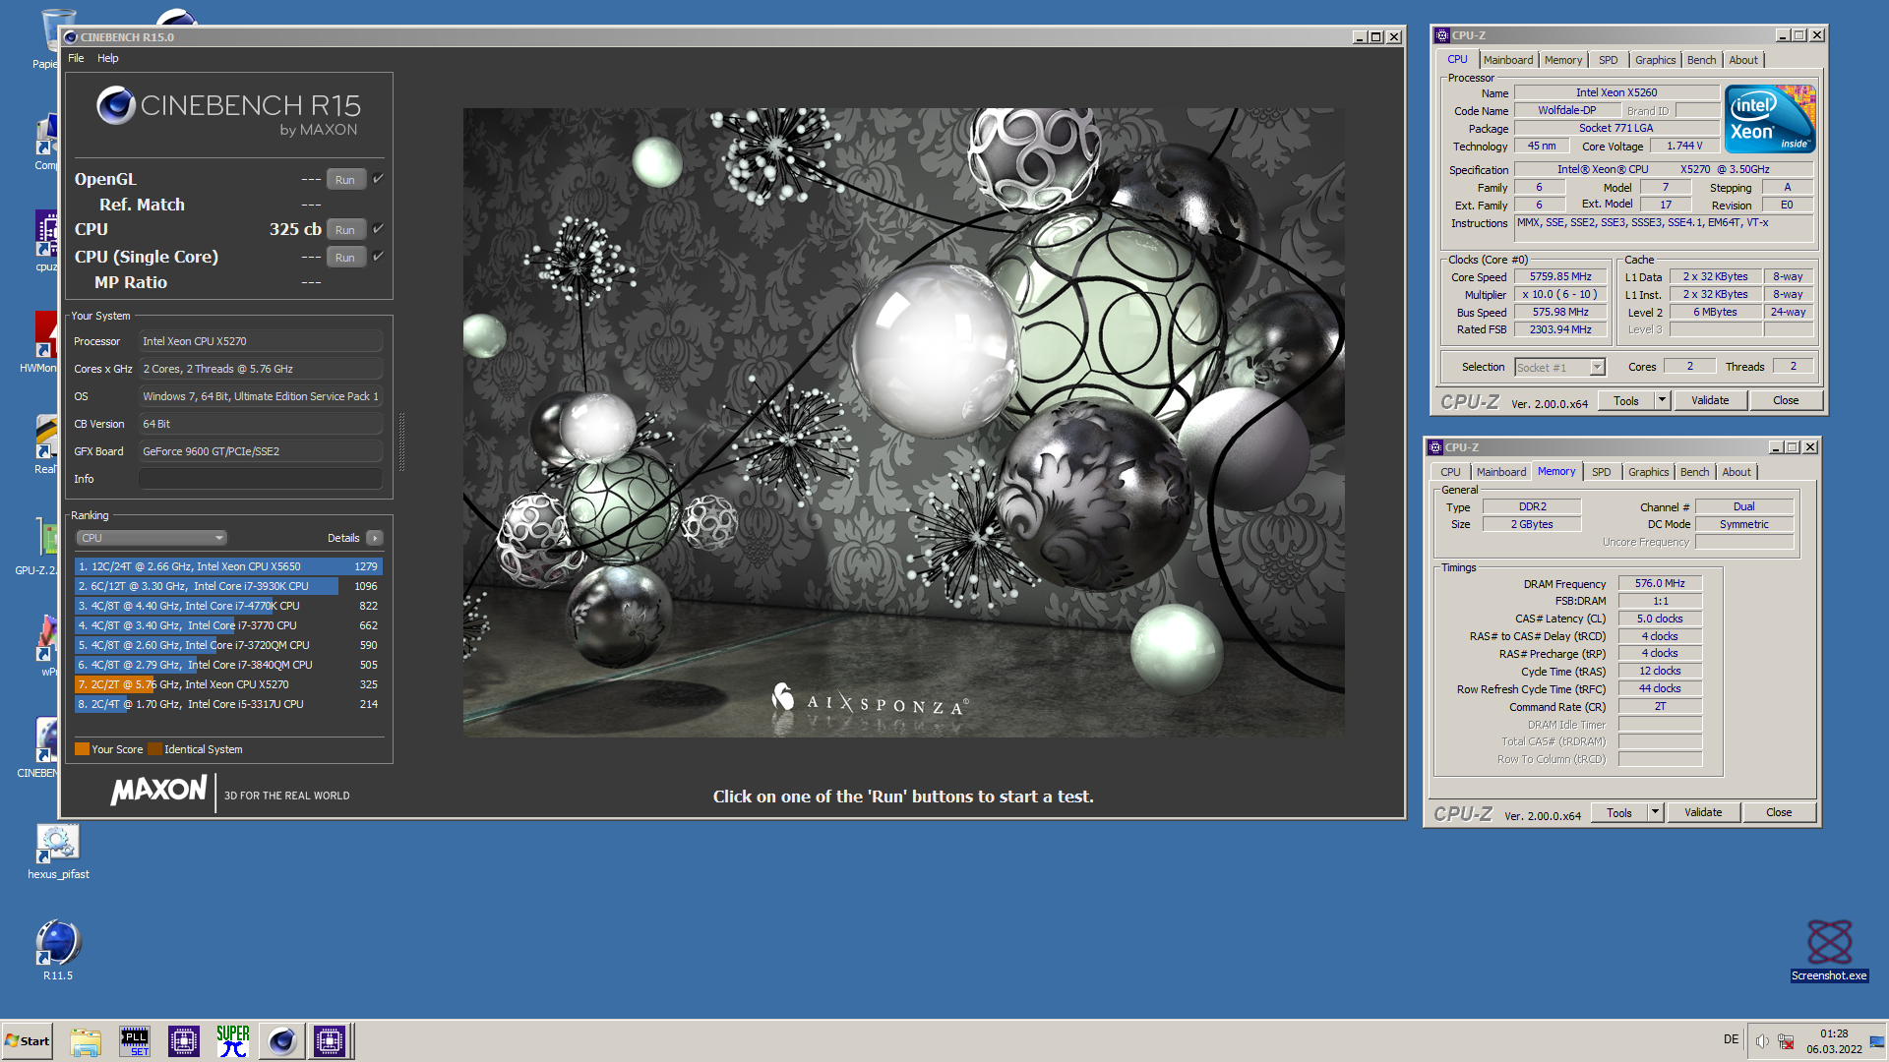Viewport: 1889px width, 1062px height.
Task: Toggle CPU Single Core test checkmark
Action: [x=378, y=257]
